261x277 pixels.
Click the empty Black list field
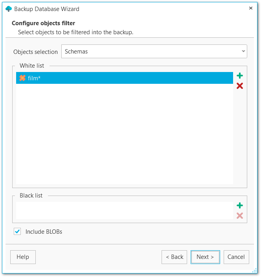124,211
